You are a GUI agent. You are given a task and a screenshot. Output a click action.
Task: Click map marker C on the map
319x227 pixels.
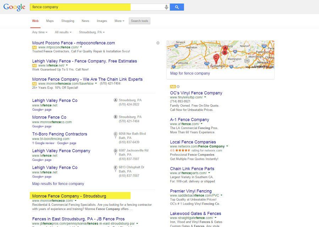pyautogui.click(x=216, y=59)
